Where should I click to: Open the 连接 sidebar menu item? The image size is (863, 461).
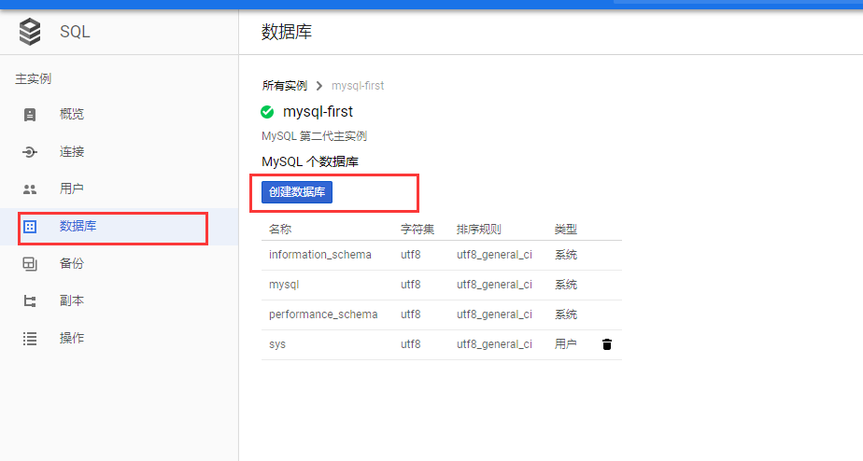coord(119,152)
